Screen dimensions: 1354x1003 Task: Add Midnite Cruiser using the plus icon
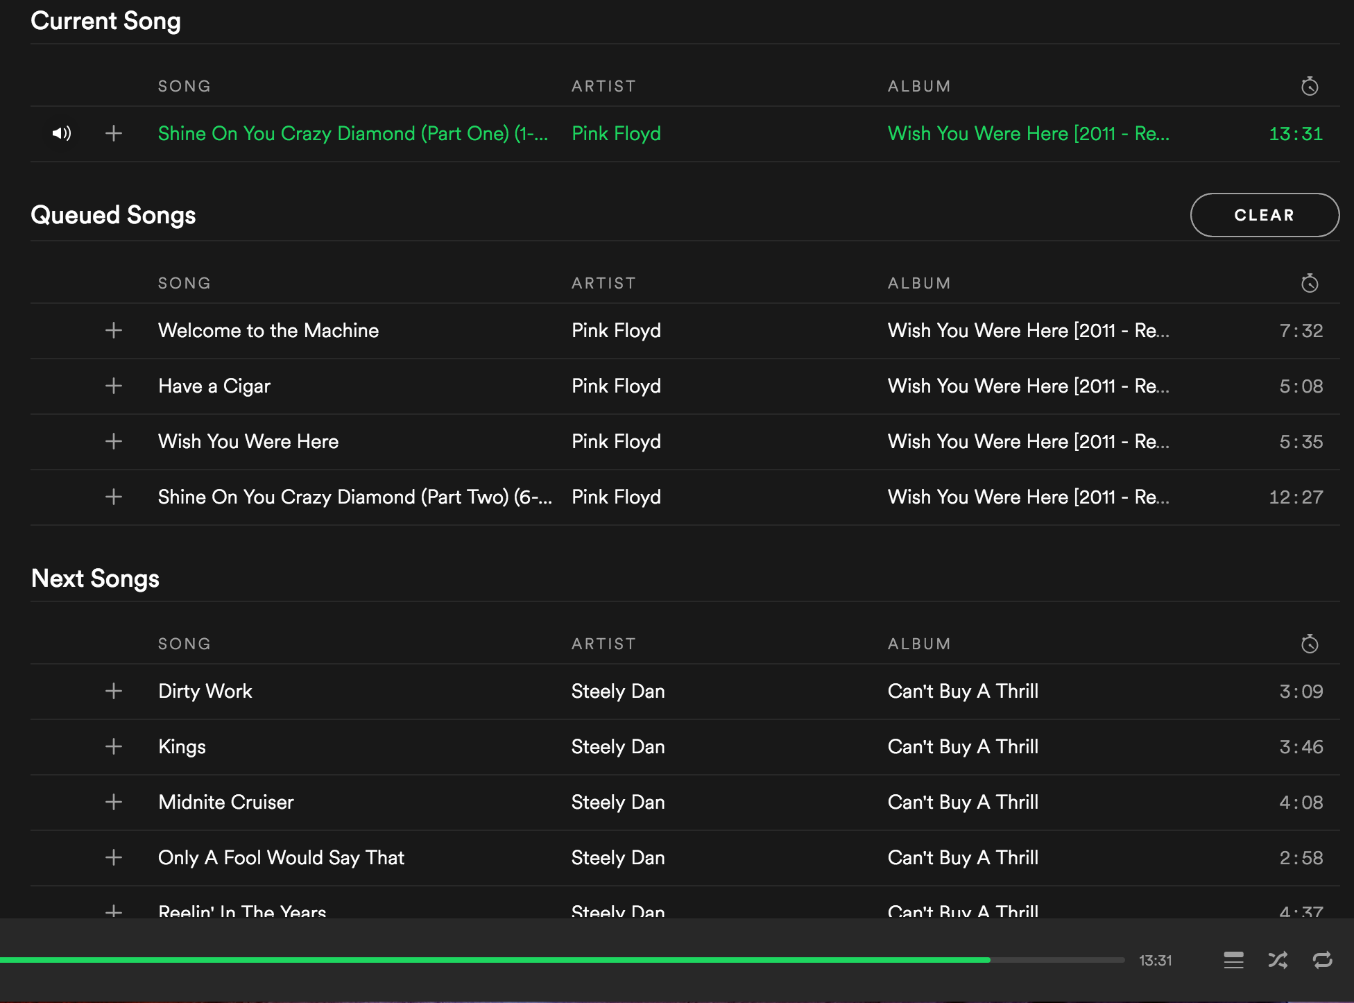pos(114,802)
